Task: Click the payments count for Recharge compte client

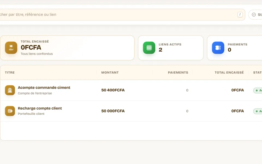Action: [187, 111]
